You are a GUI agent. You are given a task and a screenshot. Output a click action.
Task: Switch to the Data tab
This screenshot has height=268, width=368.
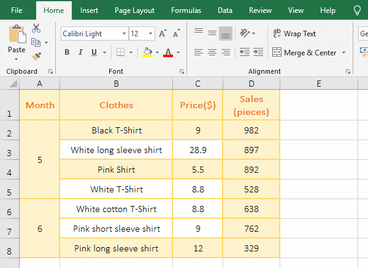225,10
